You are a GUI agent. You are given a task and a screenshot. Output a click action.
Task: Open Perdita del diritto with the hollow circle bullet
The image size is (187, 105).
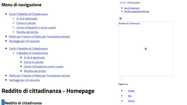[27, 32]
